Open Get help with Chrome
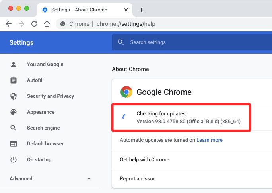This screenshot has width=272, height=193. (145, 159)
